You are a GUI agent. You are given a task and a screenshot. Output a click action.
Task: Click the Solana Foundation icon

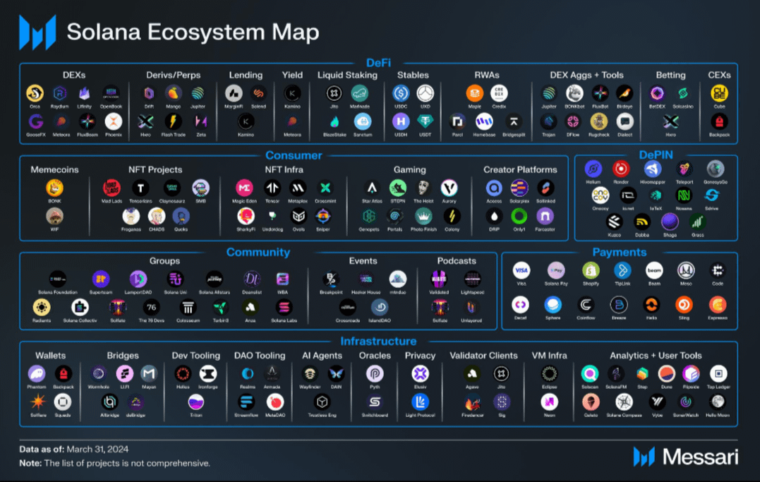click(58, 279)
